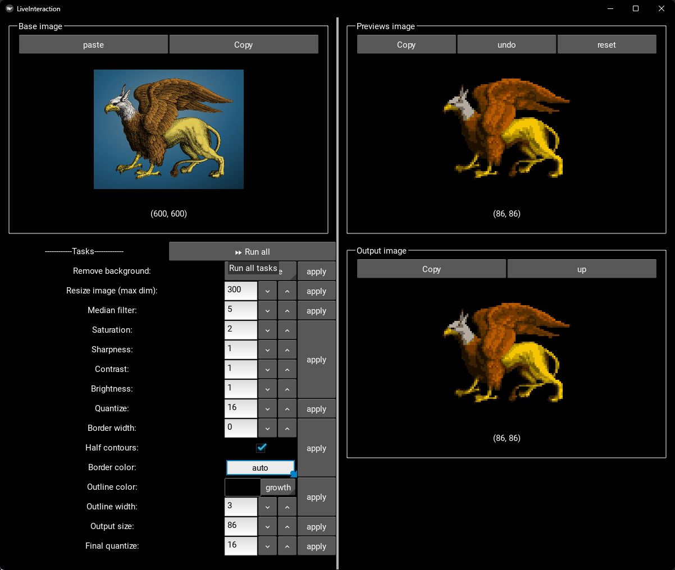Open the Border color auto dropdown

click(x=260, y=468)
